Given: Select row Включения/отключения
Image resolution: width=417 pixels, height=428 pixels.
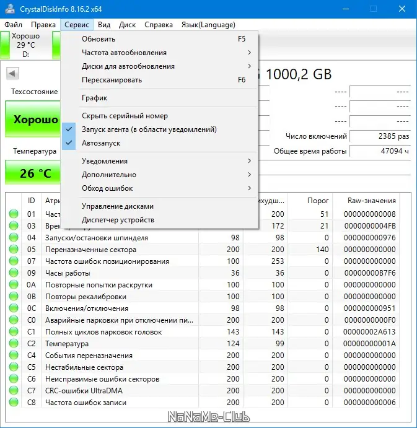Looking at the screenshot, I should tap(203, 308).
